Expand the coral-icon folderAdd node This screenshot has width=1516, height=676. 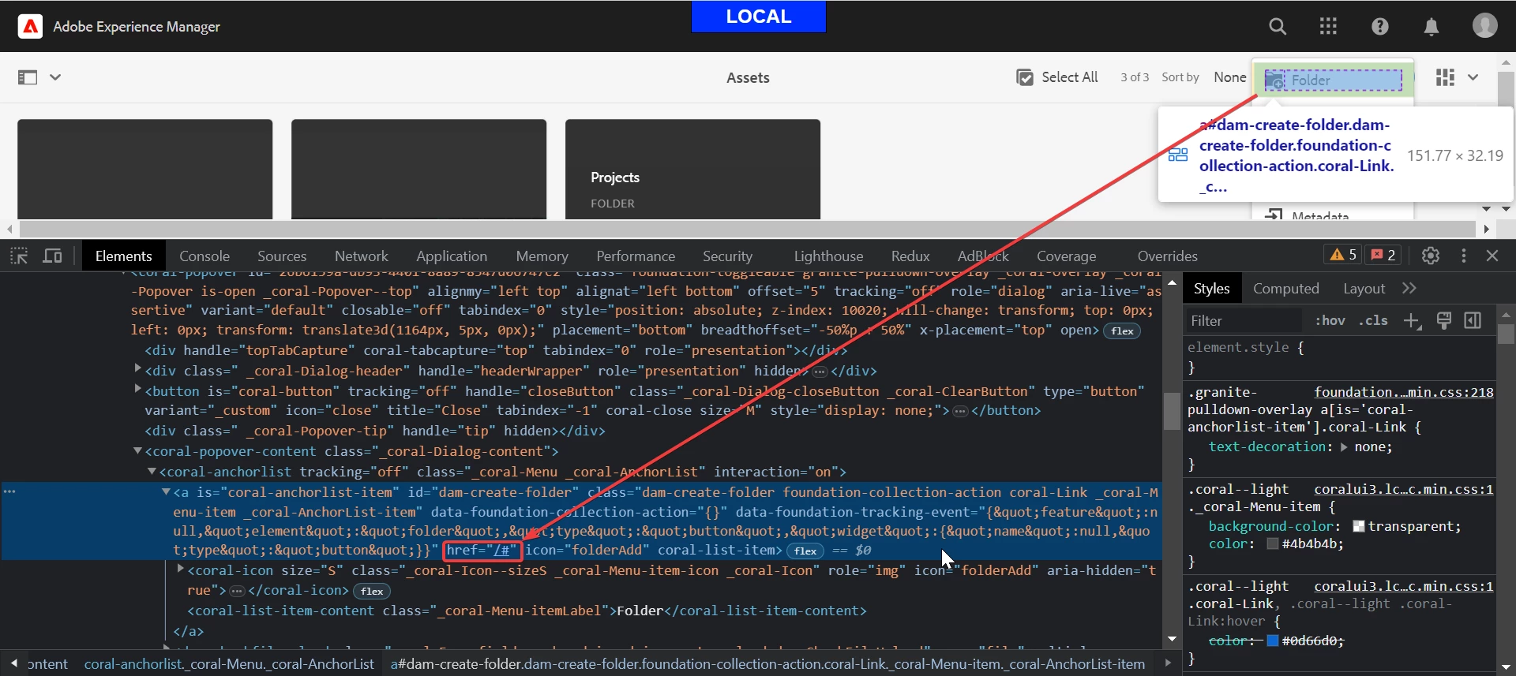tap(181, 568)
